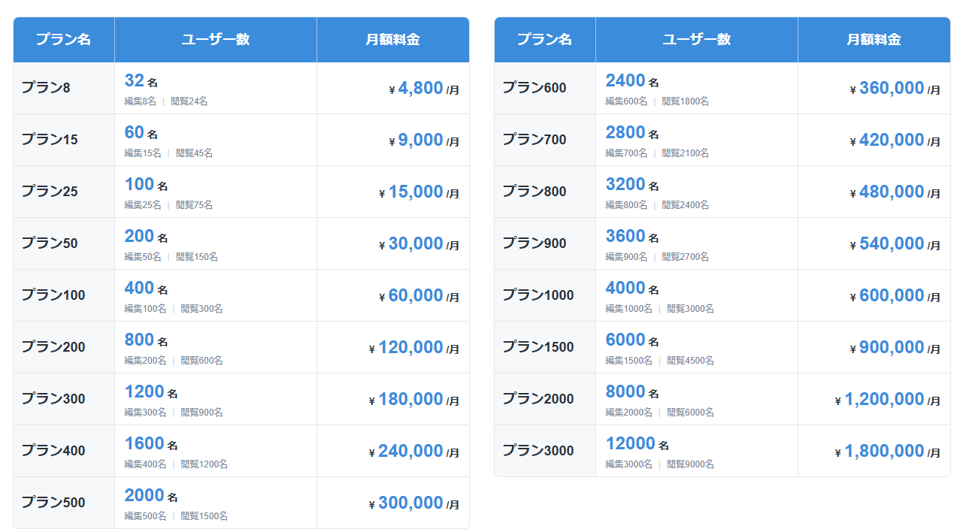Select the ¥120,000 monthly price
Image resolution: width=957 pixels, height=529 pixels.
[x=410, y=347]
